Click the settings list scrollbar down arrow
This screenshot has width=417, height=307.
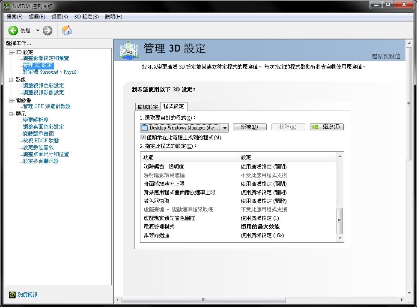340,238
